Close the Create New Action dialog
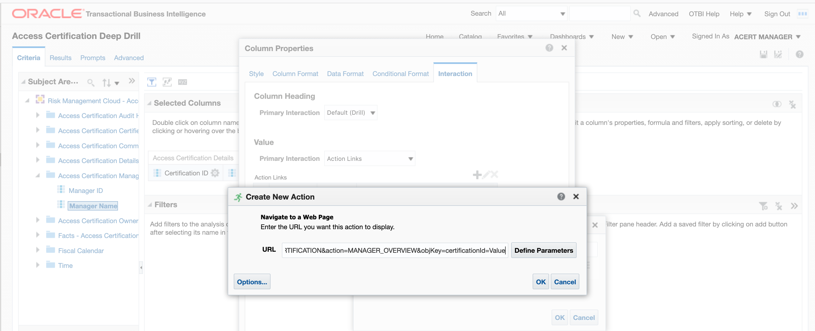The width and height of the screenshot is (815, 331). [x=576, y=197]
